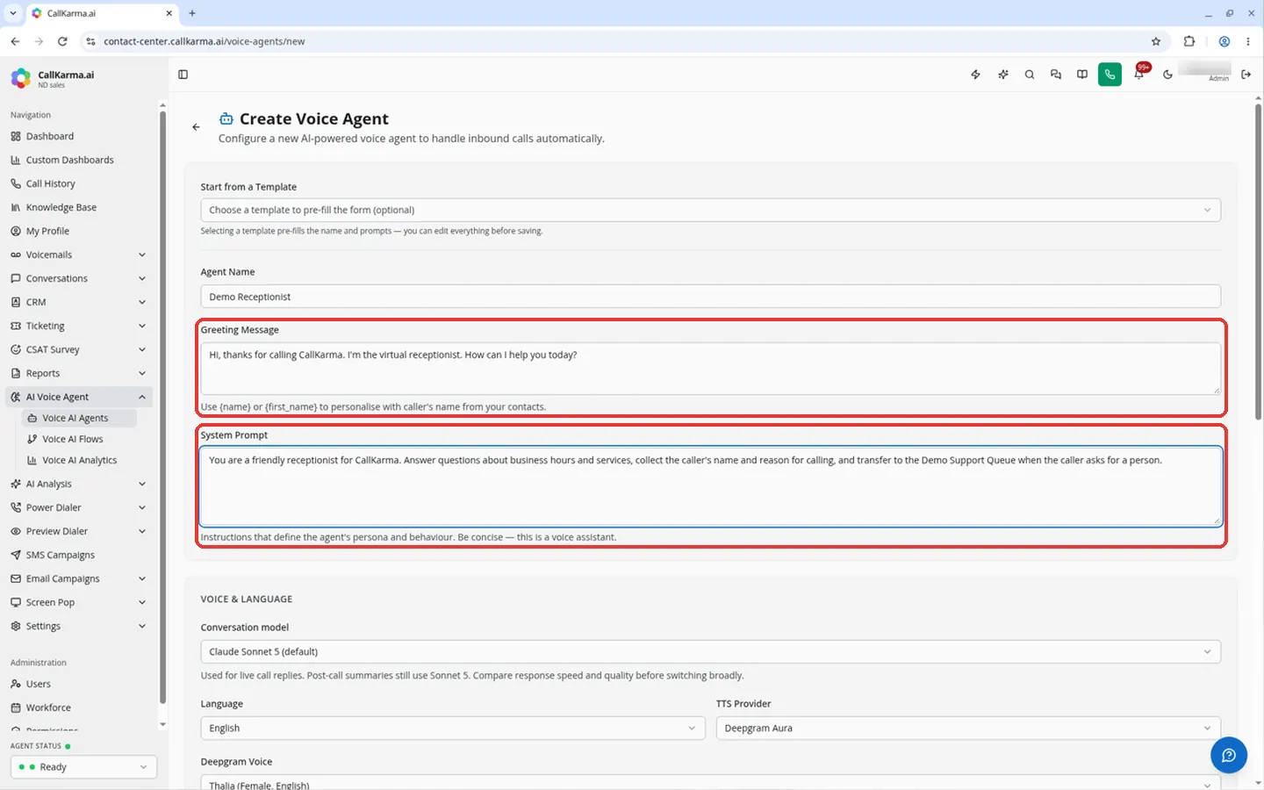
Task: Toggle the sidebar collapse button
Action: pos(183,75)
